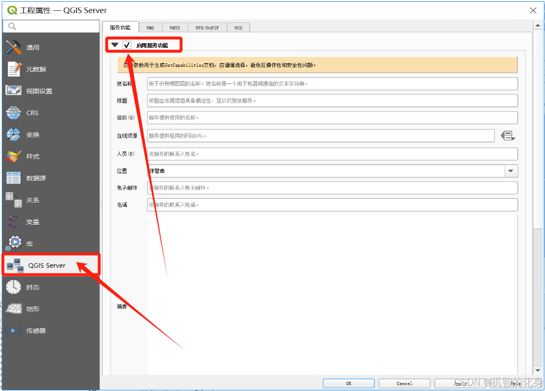This screenshot has width=545, height=391.
Task: Select the 视图设置 view settings icon
Action: [14, 90]
